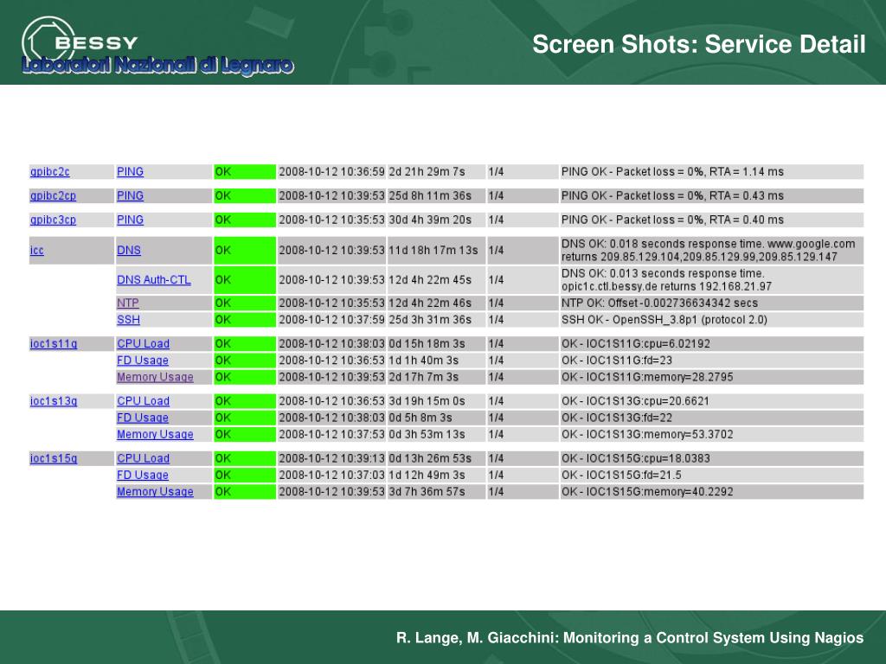Open Memory Usage for ioc1s13g
This screenshot has width=886, height=664.
155,434
